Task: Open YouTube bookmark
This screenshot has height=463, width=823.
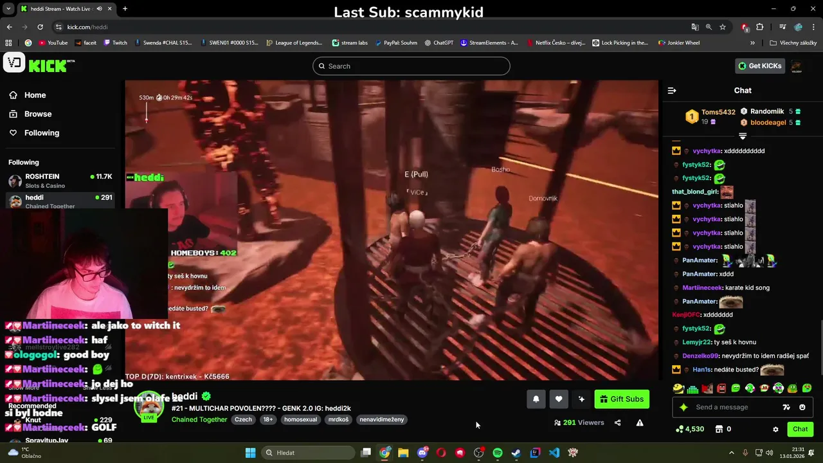Action: 53,43
